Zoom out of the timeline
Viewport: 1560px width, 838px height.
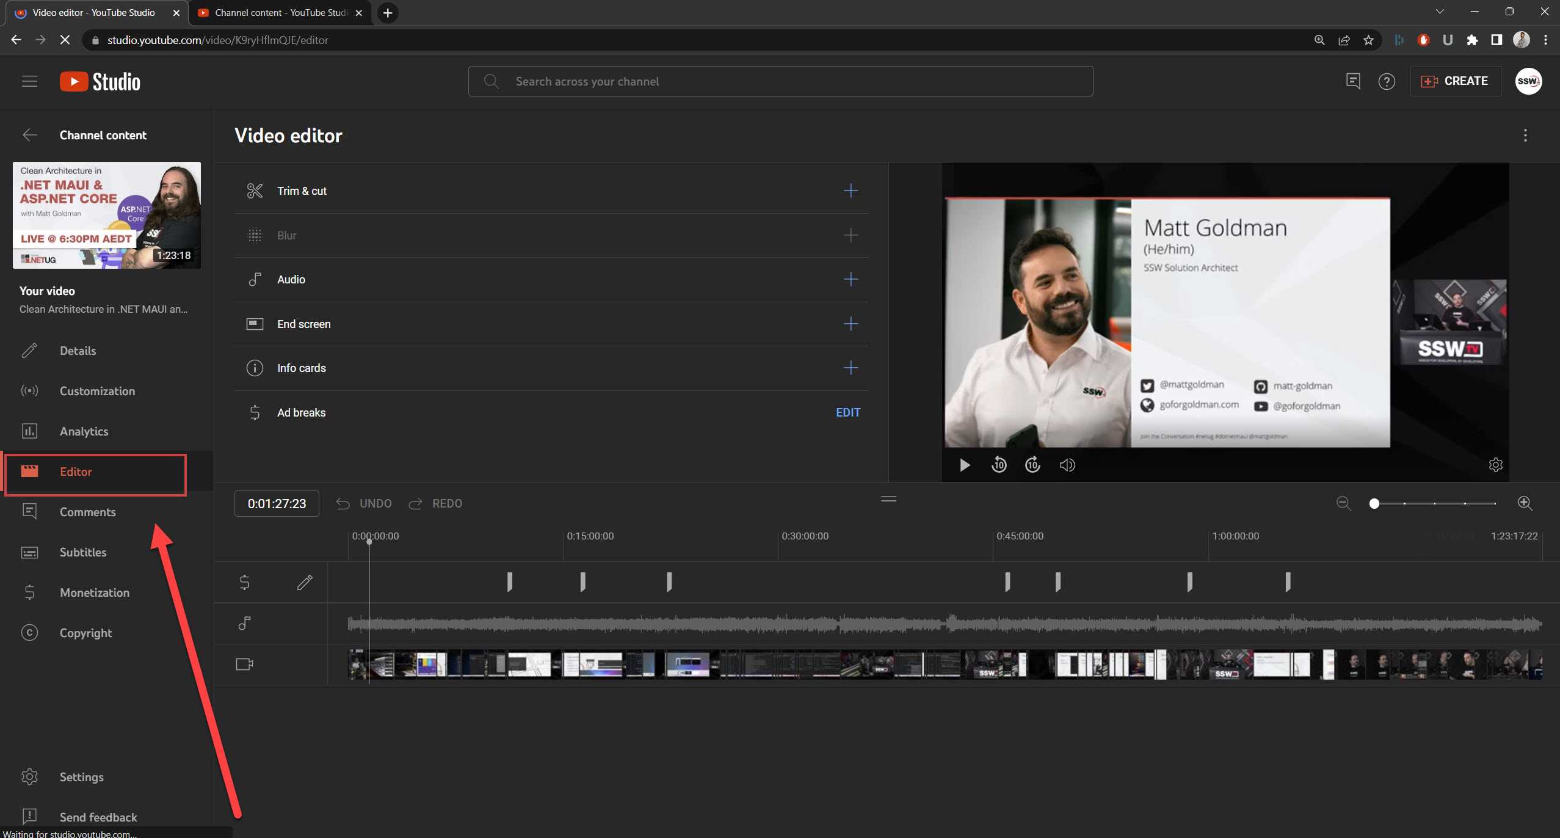click(1343, 503)
